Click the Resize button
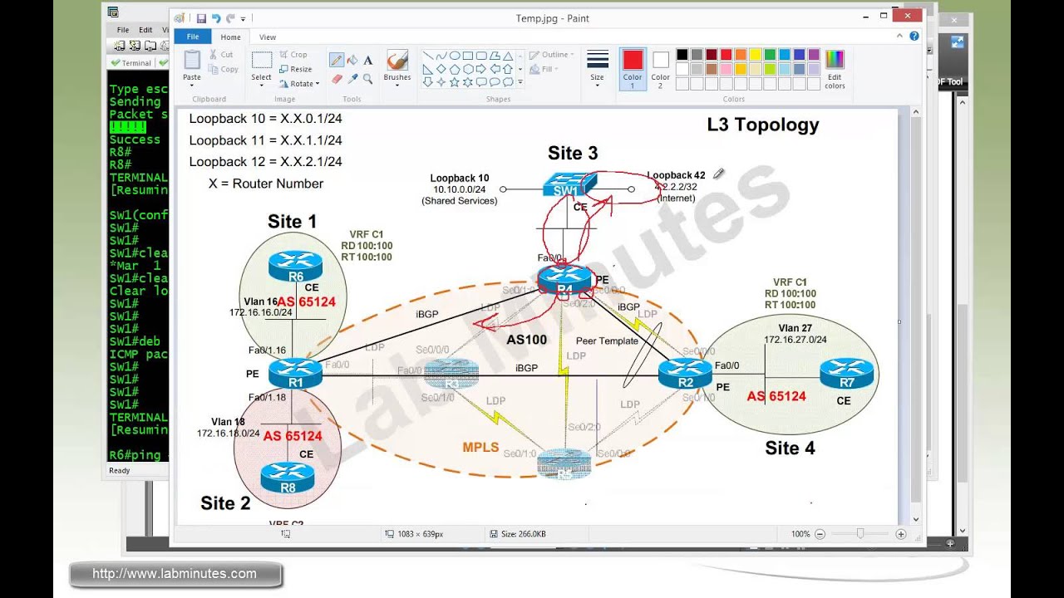The image size is (1064, 598). pos(295,69)
